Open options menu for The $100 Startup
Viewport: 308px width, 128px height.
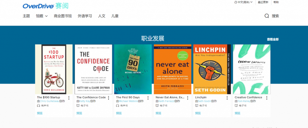point(69,98)
